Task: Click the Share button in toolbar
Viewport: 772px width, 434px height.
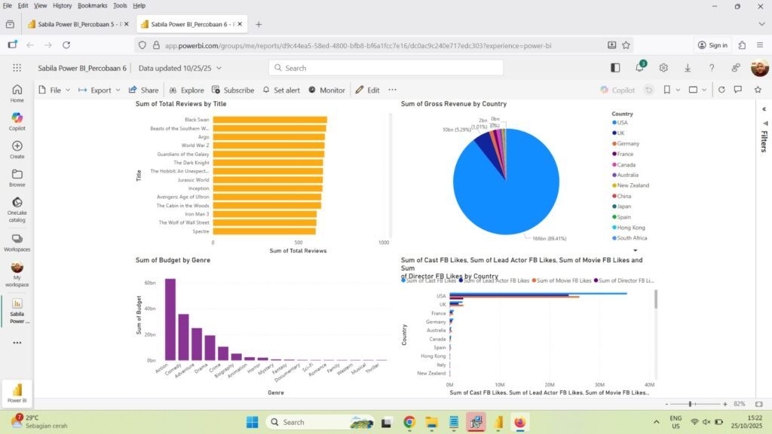Action: 143,90
